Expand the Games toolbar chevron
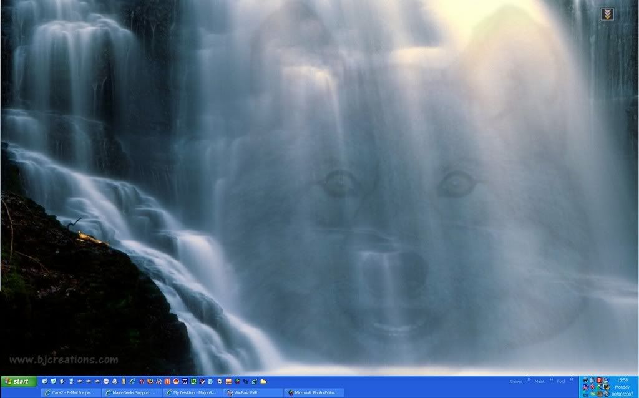 tap(528, 379)
